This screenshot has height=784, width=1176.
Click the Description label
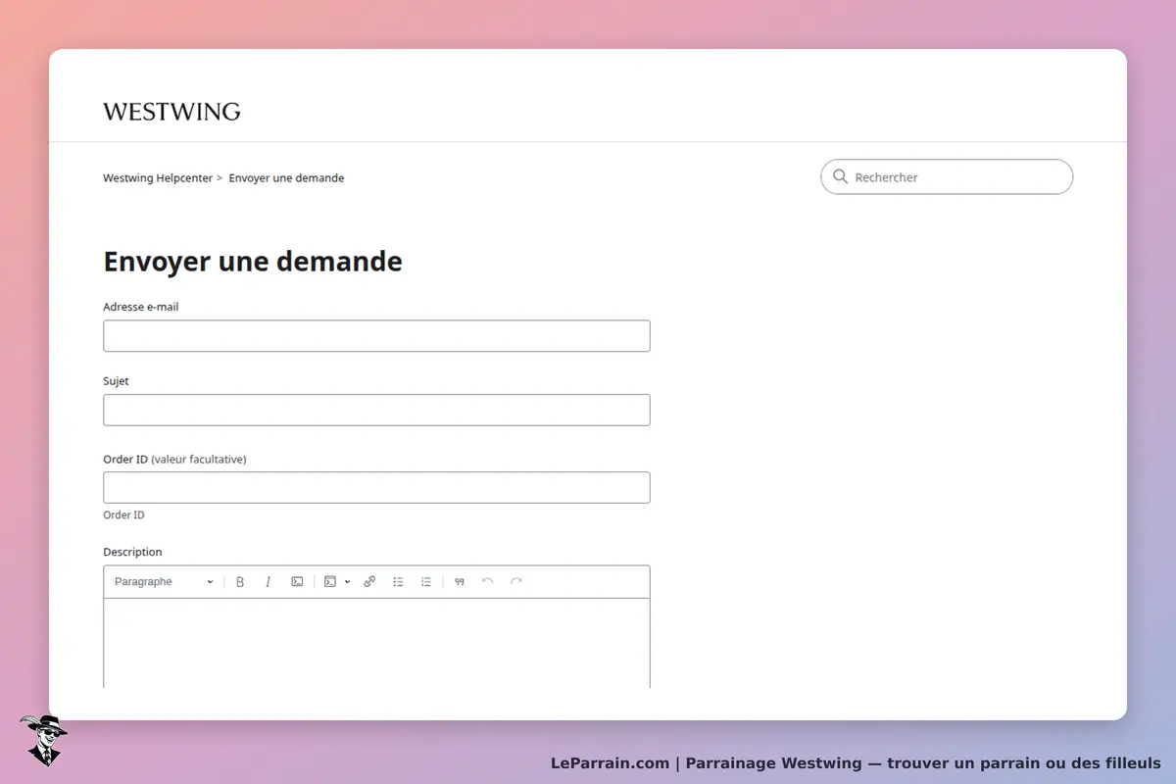point(132,552)
